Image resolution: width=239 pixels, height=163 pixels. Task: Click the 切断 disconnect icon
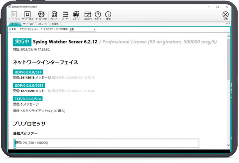(226, 16)
